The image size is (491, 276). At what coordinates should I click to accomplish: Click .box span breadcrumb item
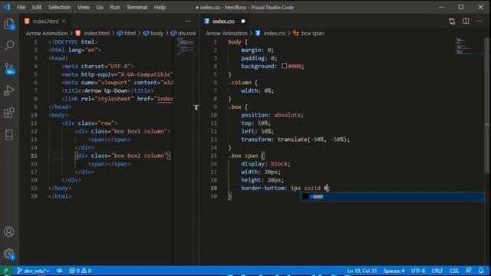[x=308, y=33]
